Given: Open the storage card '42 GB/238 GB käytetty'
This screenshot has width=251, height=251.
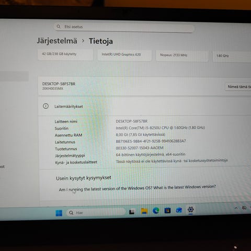Looking at the screenshot, I should tap(65, 54).
